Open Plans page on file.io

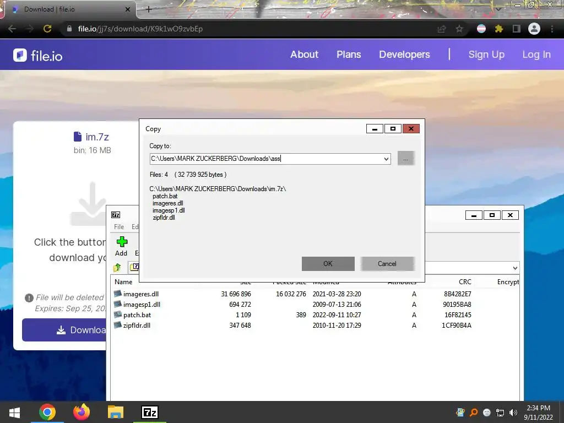349,55
